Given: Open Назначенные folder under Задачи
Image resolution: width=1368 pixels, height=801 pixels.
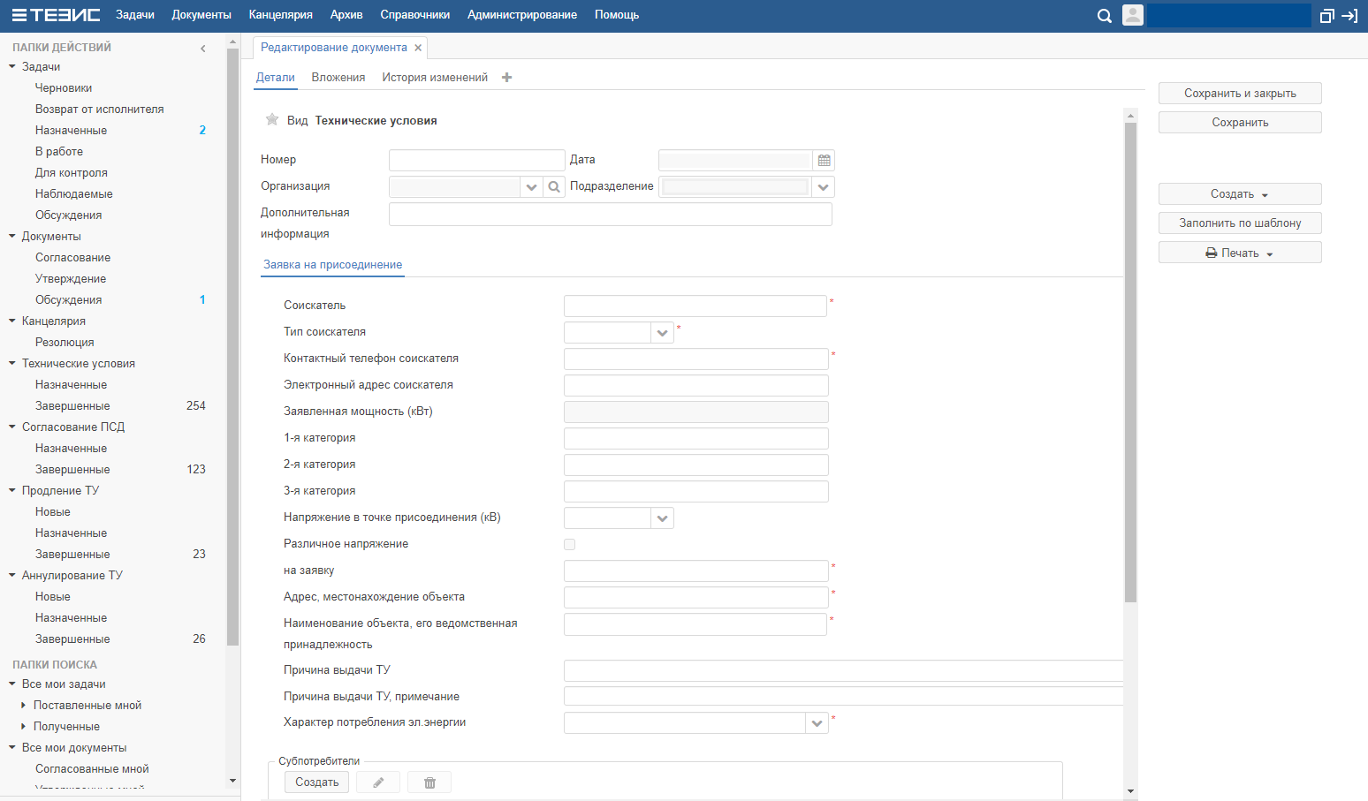Looking at the screenshot, I should 72,130.
